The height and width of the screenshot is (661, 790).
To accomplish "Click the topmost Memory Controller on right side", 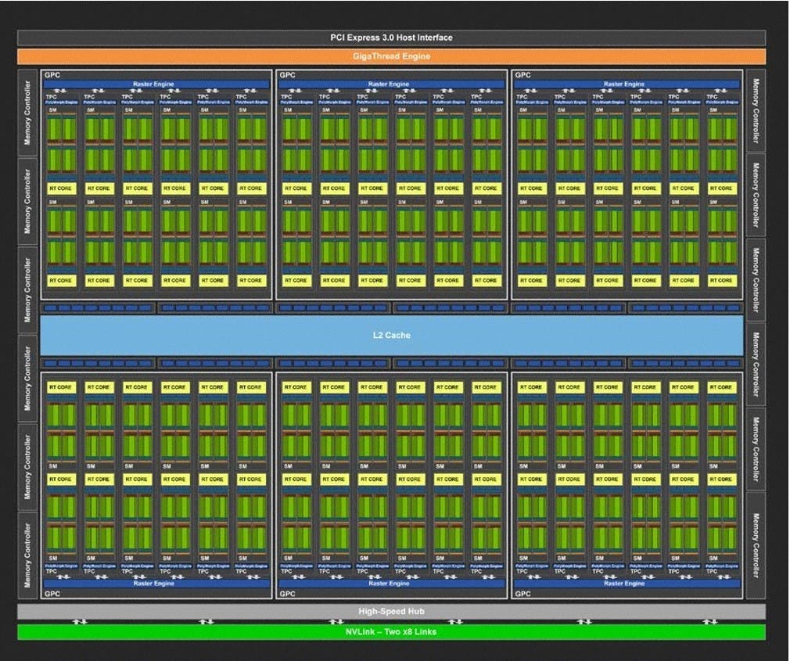I will (x=756, y=111).
